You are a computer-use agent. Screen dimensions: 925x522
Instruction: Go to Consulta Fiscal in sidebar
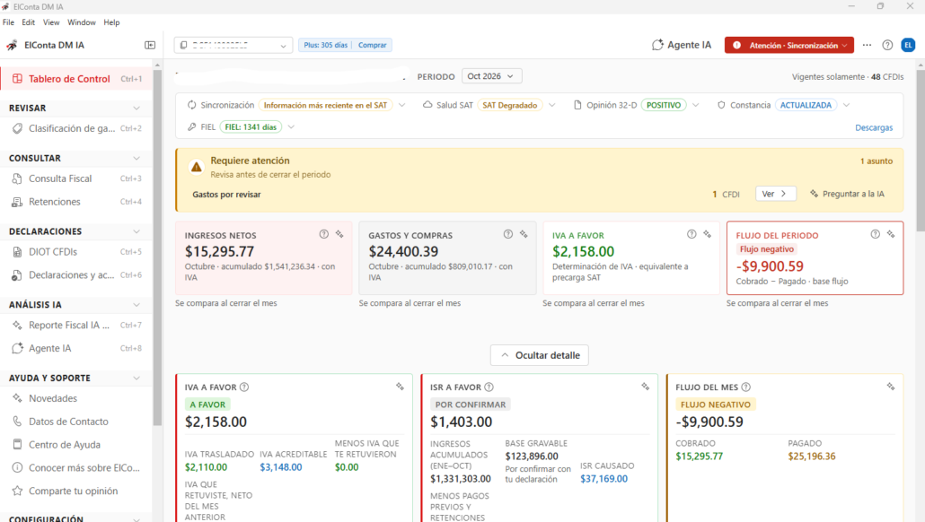point(75,178)
